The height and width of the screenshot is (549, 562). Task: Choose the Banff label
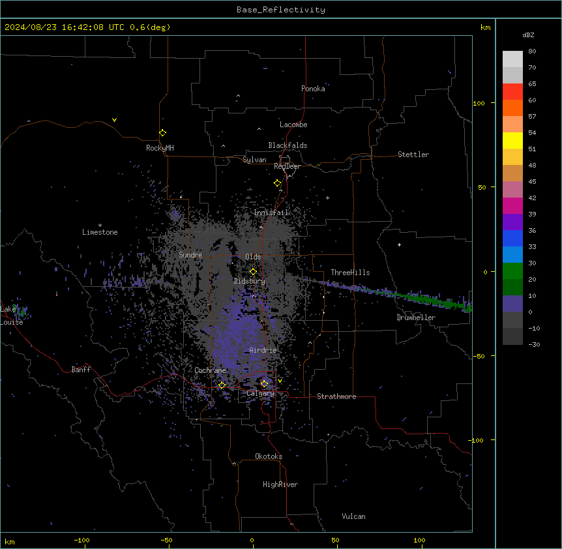point(81,370)
